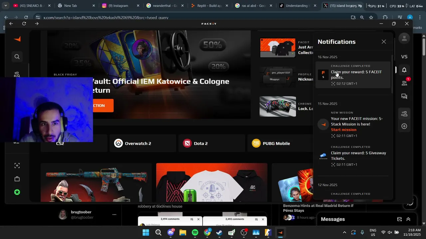Show hidden system tray icons
The height and width of the screenshot is (239, 426).
(x=344, y=232)
